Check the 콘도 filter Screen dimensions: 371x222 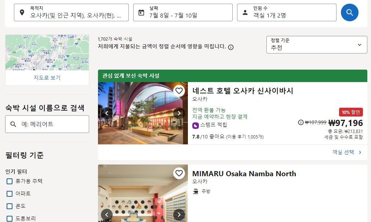[10, 206]
